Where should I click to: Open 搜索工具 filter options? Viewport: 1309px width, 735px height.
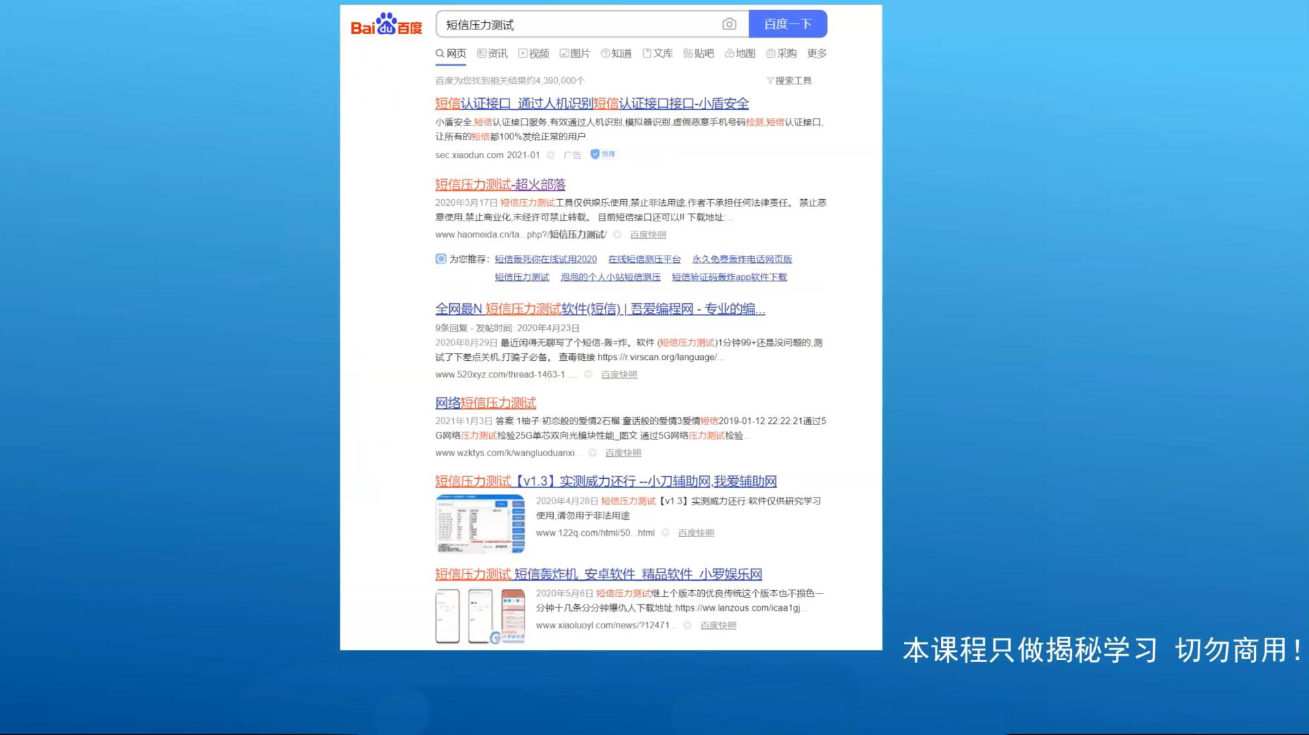(789, 80)
